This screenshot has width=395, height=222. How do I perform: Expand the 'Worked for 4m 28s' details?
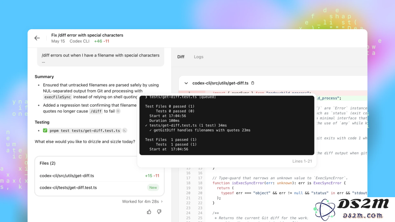coord(143,202)
